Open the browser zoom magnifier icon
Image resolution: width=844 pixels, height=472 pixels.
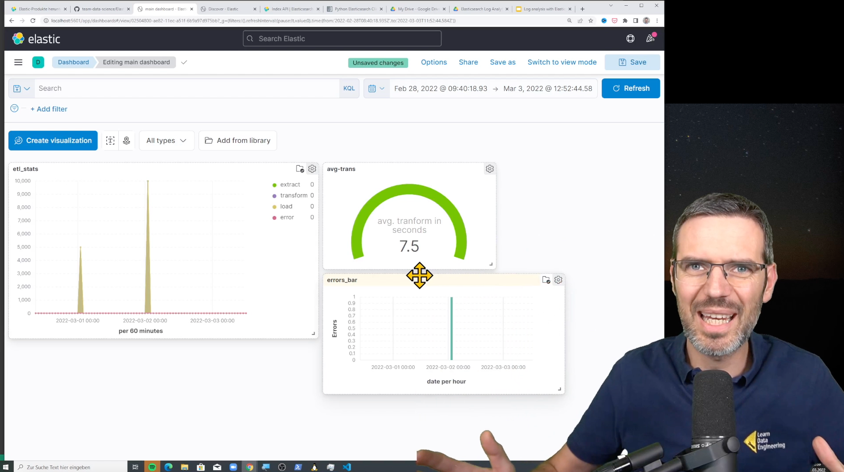pos(570,21)
